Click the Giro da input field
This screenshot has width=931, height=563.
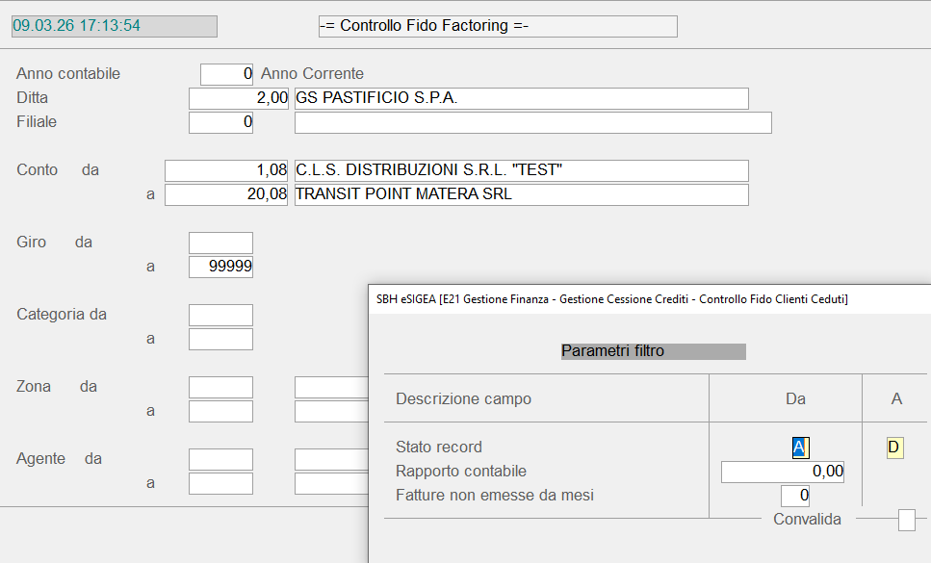pos(220,243)
